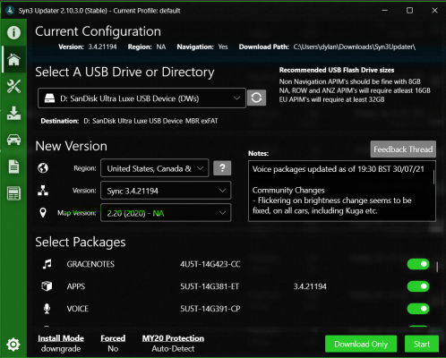Open Settings gear icon in sidebar
446x358 pixels.
(x=13, y=345)
